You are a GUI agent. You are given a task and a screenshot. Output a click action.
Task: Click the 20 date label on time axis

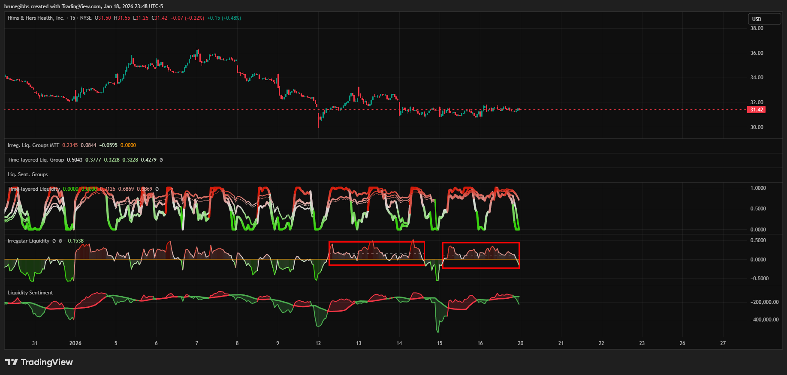(520, 343)
